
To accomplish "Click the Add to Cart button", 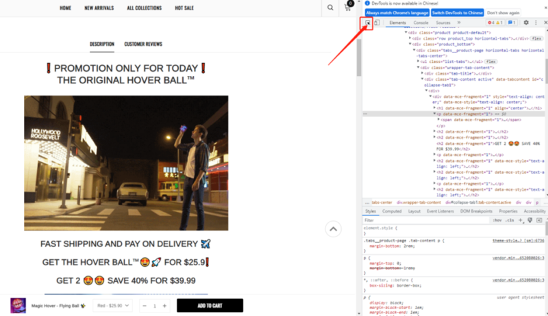I will click(209, 306).
